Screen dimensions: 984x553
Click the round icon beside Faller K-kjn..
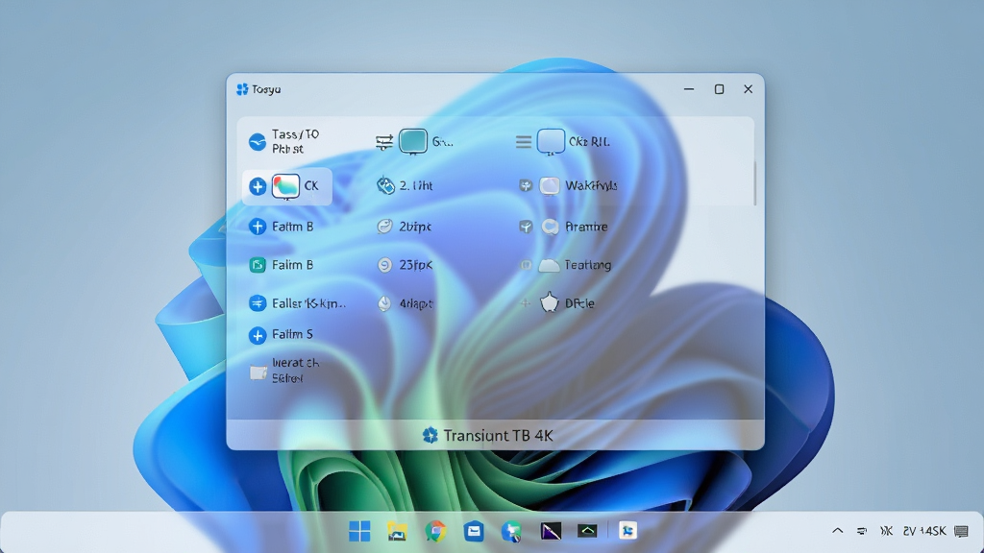click(258, 303)
